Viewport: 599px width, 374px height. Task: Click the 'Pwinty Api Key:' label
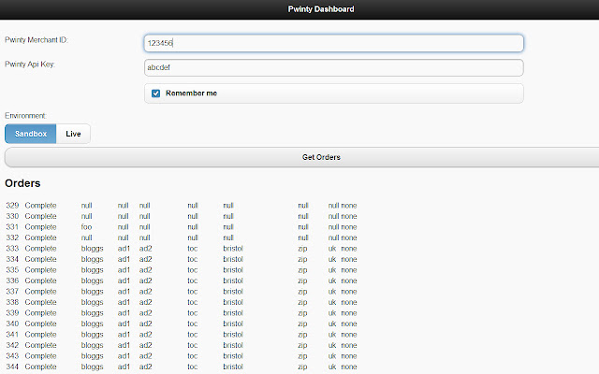coord(30,65)
